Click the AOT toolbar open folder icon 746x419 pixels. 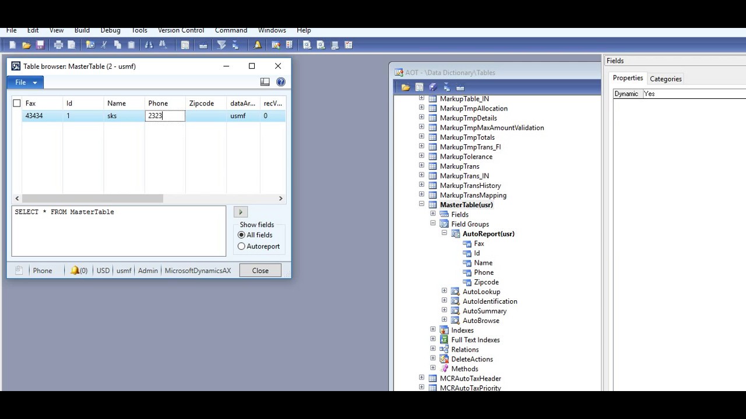[x=406, y=87]
